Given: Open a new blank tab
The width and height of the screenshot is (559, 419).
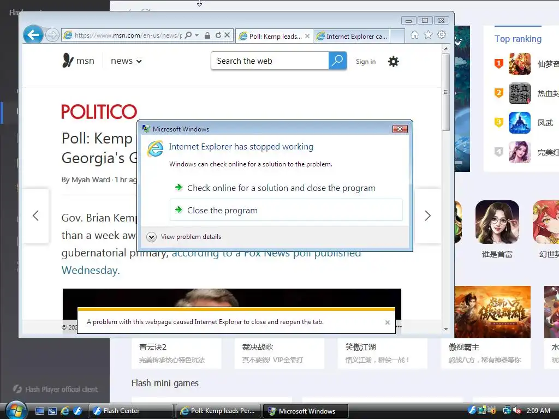Looking at the screenshot, I should pos(397,36).
